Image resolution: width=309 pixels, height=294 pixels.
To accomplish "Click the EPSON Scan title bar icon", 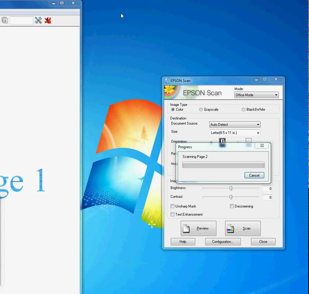I will 166,80.
